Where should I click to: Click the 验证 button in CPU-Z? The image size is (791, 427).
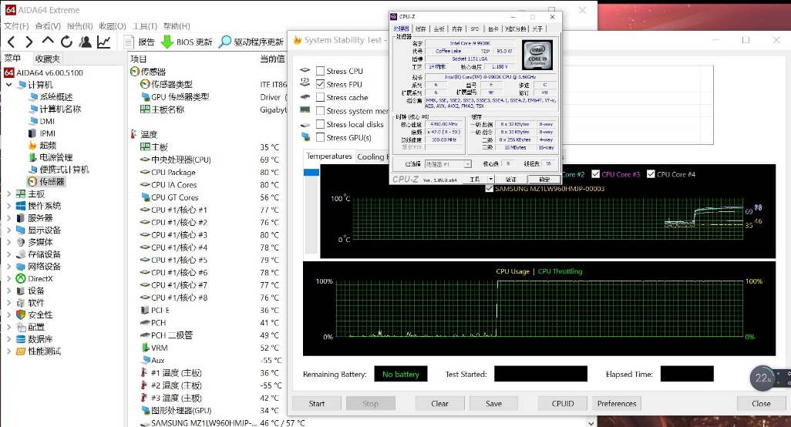[511, 179]
